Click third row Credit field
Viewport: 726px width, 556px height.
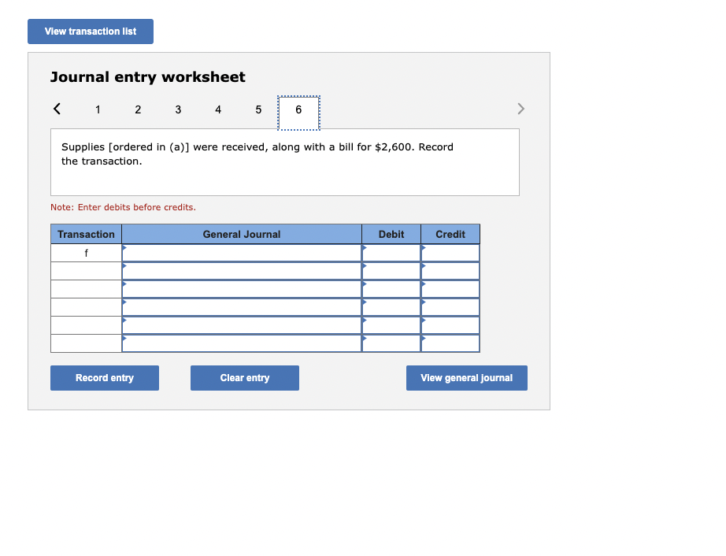pyautogui.click(x=450, y=289)
